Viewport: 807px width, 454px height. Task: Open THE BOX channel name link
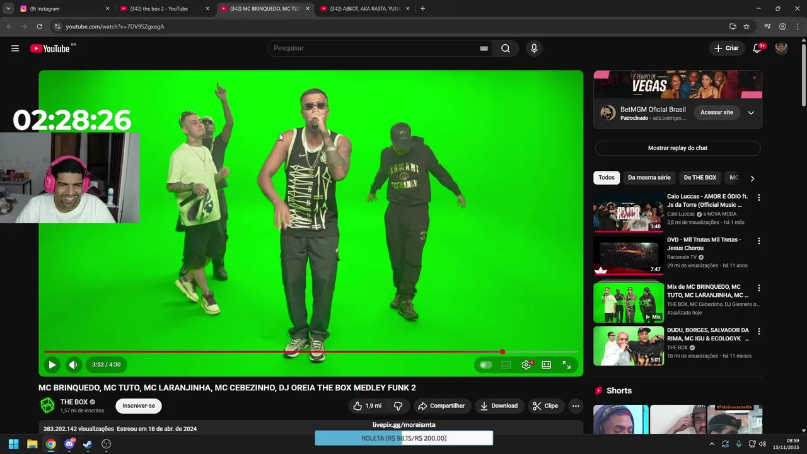[74, 402]
